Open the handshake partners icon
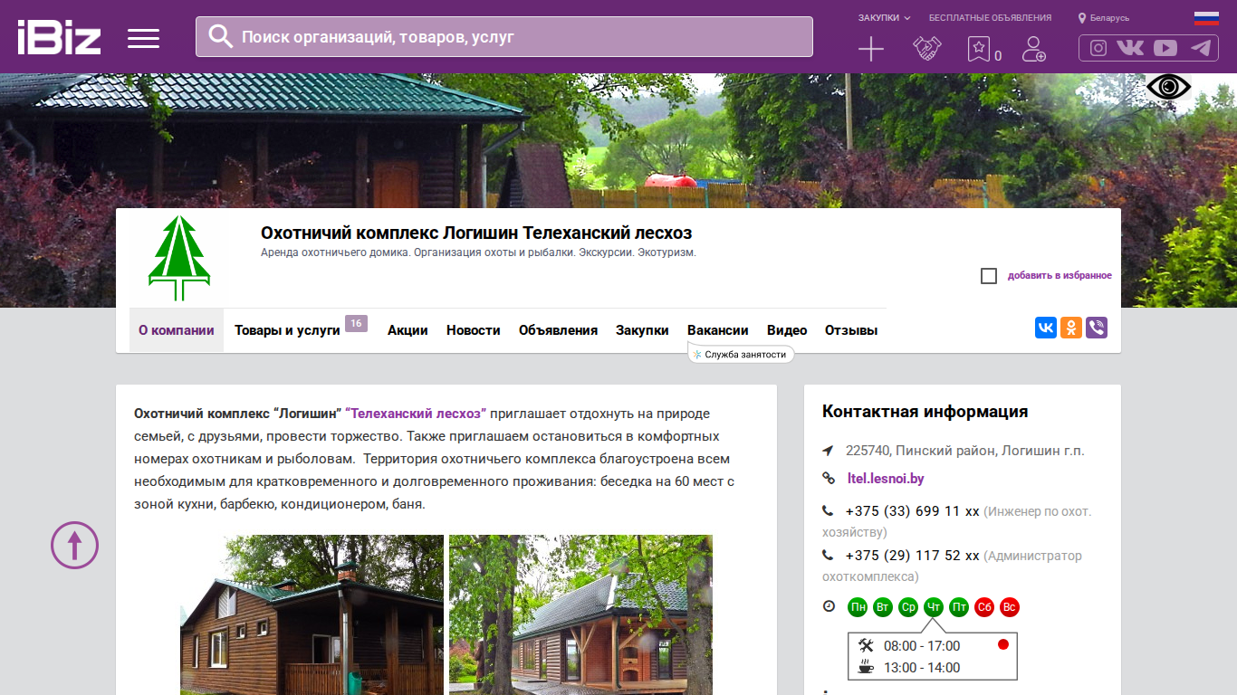The image size is (1237, 695). pyautogui.click(x=926, y=49)
